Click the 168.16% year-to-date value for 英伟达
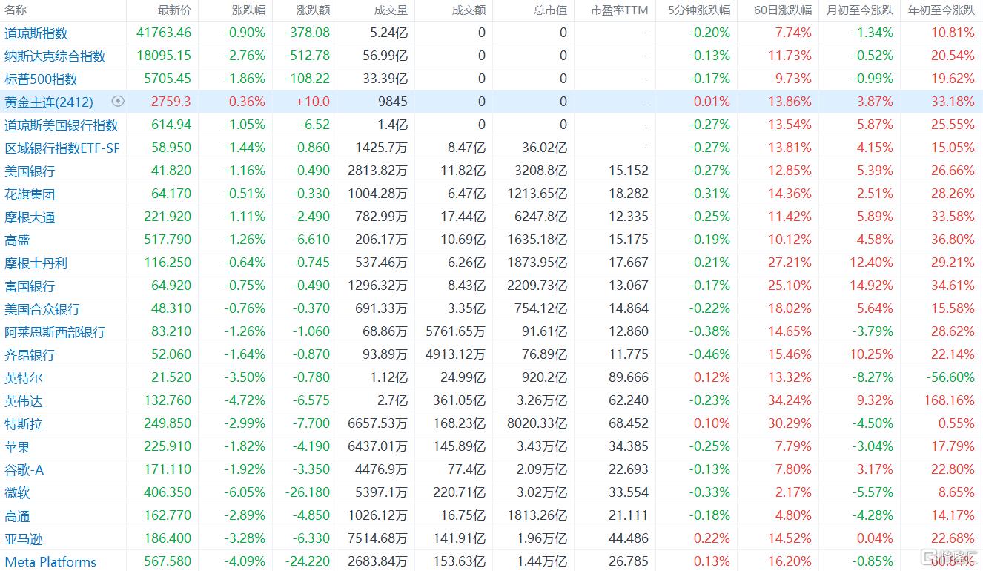The height and width of the screenshot is (571, 983). (x=949, y=400)
